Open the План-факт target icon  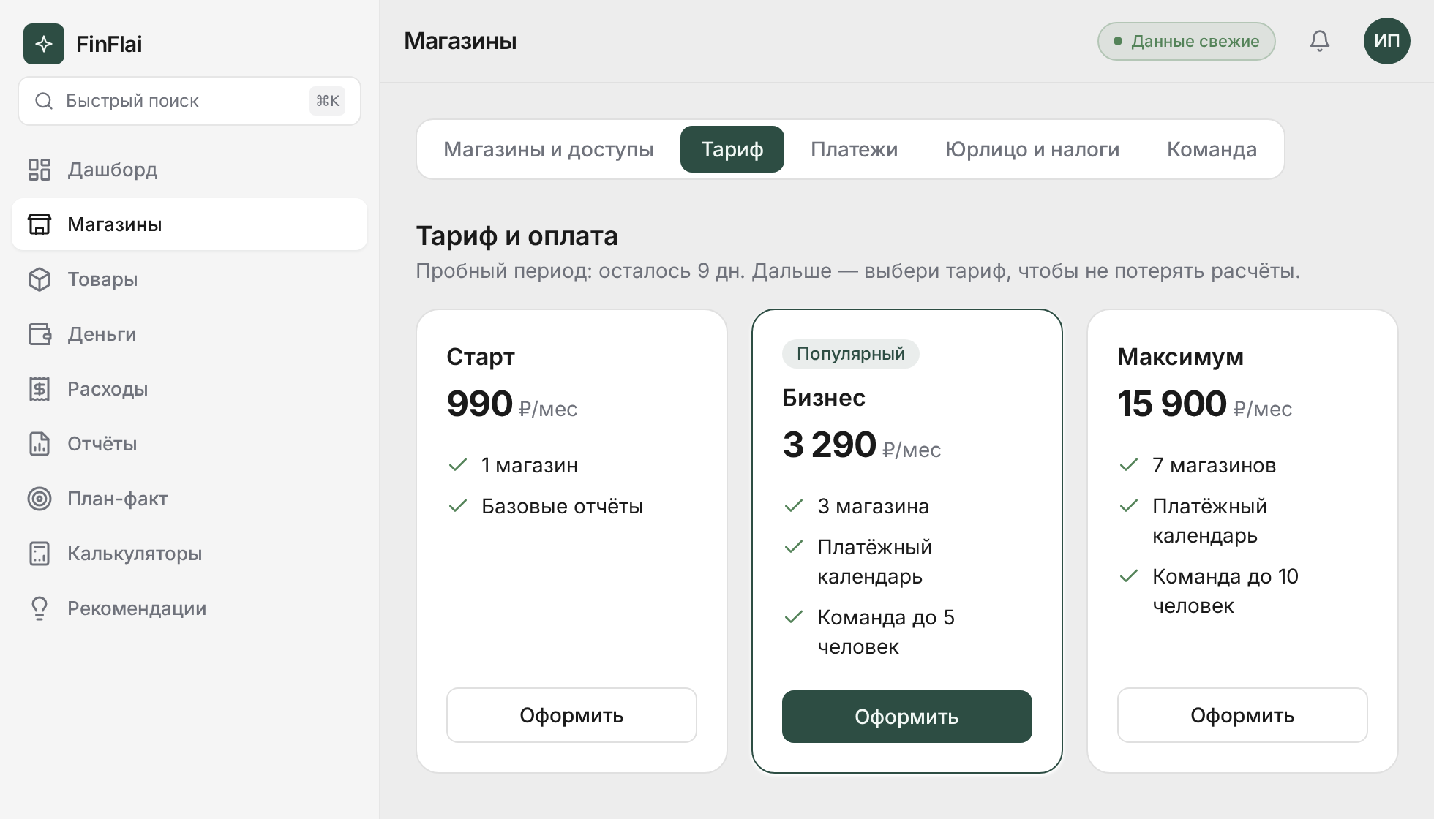[x=40, y=499]
